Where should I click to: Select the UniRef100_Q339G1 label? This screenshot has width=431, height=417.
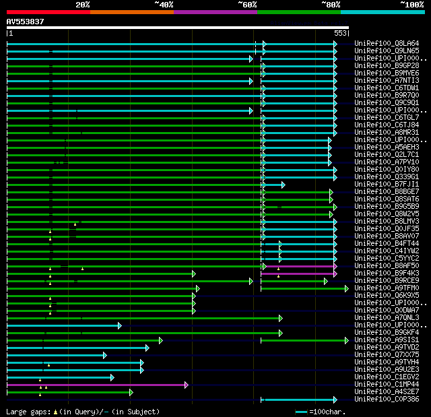coord(387,177)
